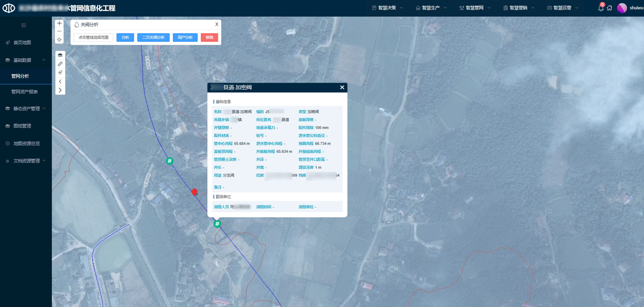
Task: Expand the 智慧决策 dropdown menu
Action: 387,8
